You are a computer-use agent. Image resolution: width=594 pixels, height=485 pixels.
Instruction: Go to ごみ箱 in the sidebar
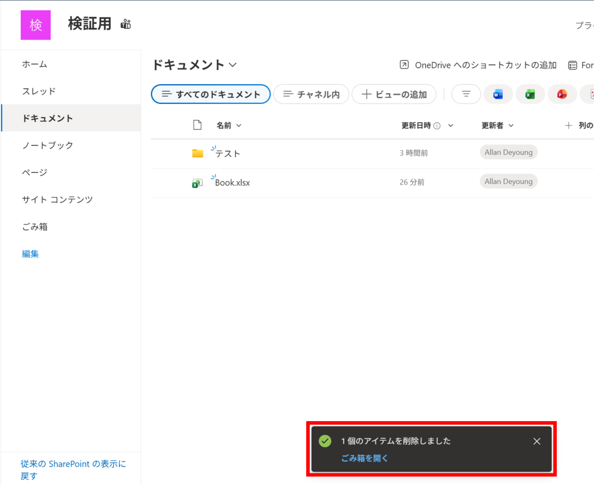35,227
